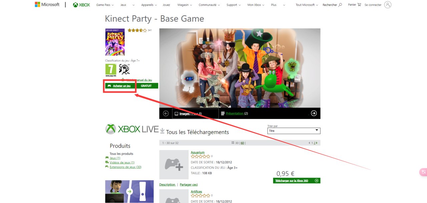Expand the Support menu

pos(234,5)
